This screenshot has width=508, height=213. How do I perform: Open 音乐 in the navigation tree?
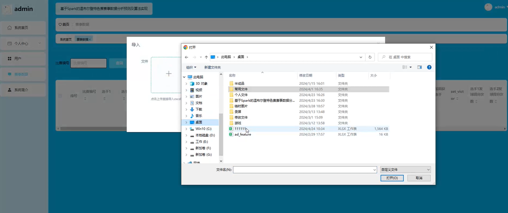tap(198, 116)
